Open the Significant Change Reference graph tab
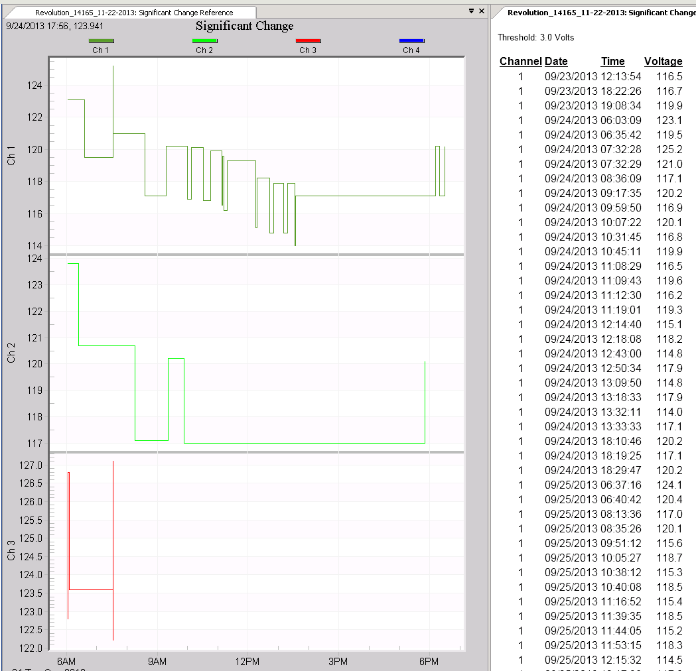The height and width of the screenshot is (671, 696). (134, 13)
